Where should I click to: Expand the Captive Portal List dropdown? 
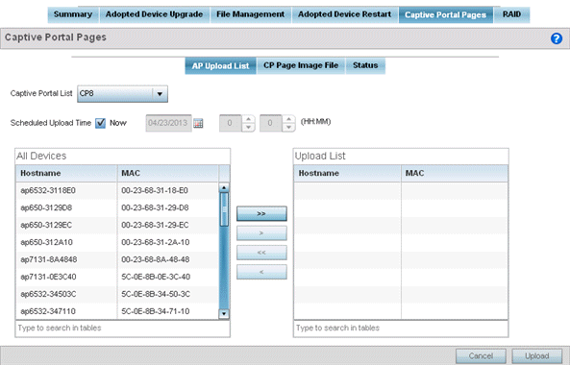tap(160, 94)
